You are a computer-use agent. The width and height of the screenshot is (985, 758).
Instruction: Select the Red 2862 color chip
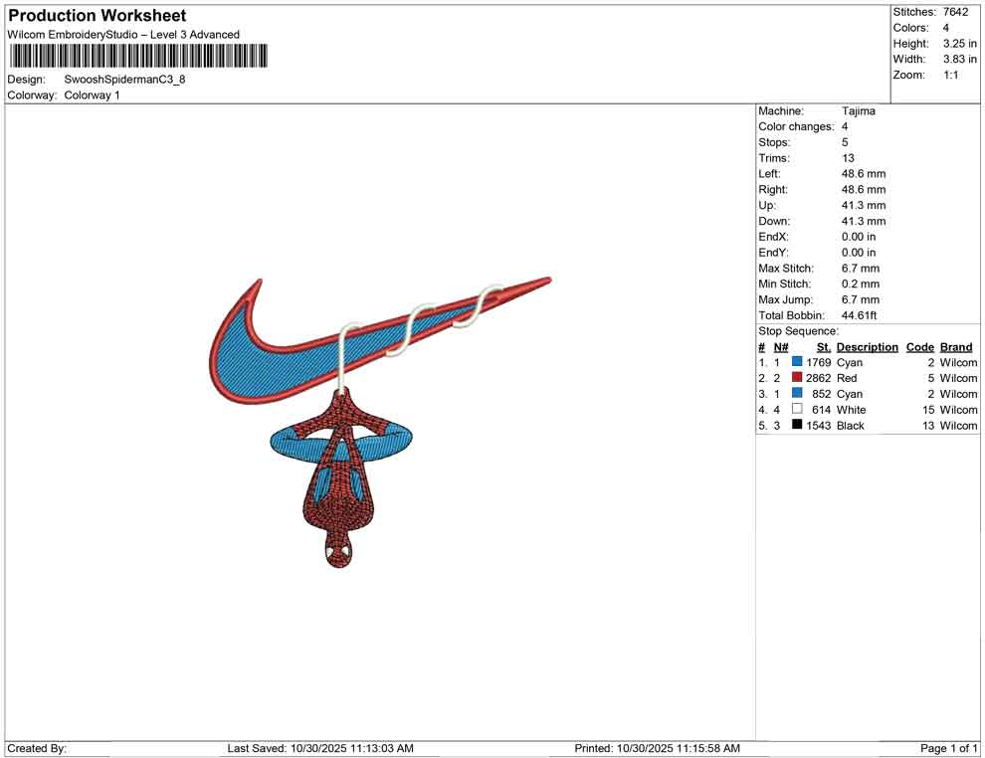tap(795, 378)
